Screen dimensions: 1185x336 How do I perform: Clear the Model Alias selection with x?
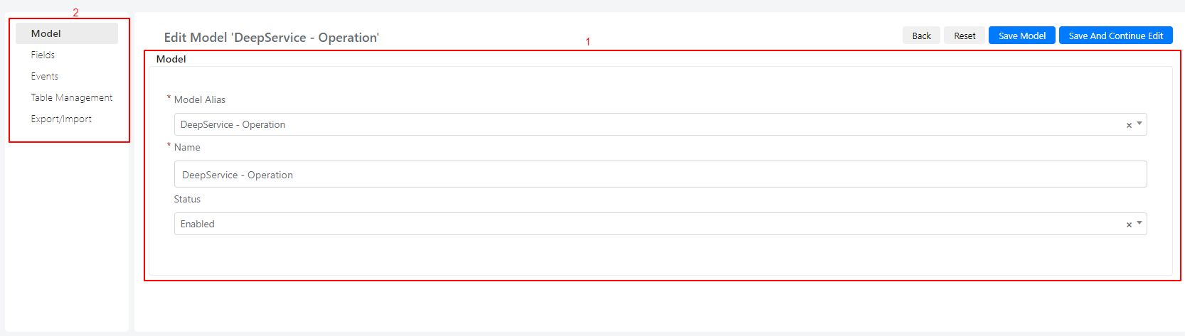[x=1129, y=125]
